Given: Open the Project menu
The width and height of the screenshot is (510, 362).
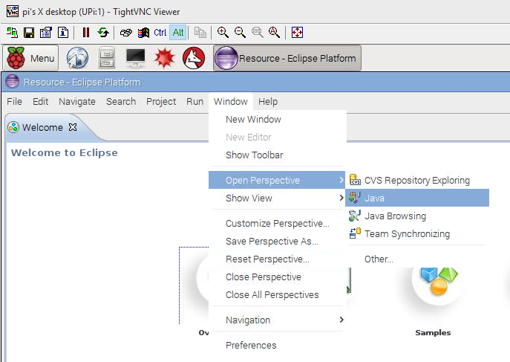Looking at the screenshot, I should (161, 102).
